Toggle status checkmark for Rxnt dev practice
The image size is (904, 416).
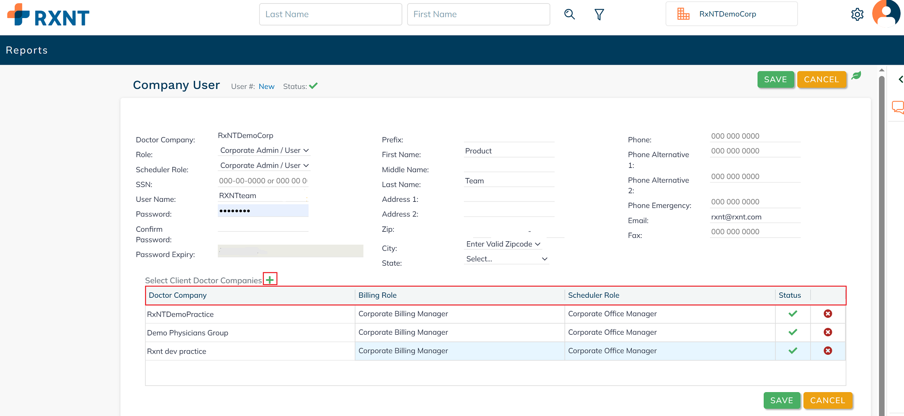[x=793, y=351]
